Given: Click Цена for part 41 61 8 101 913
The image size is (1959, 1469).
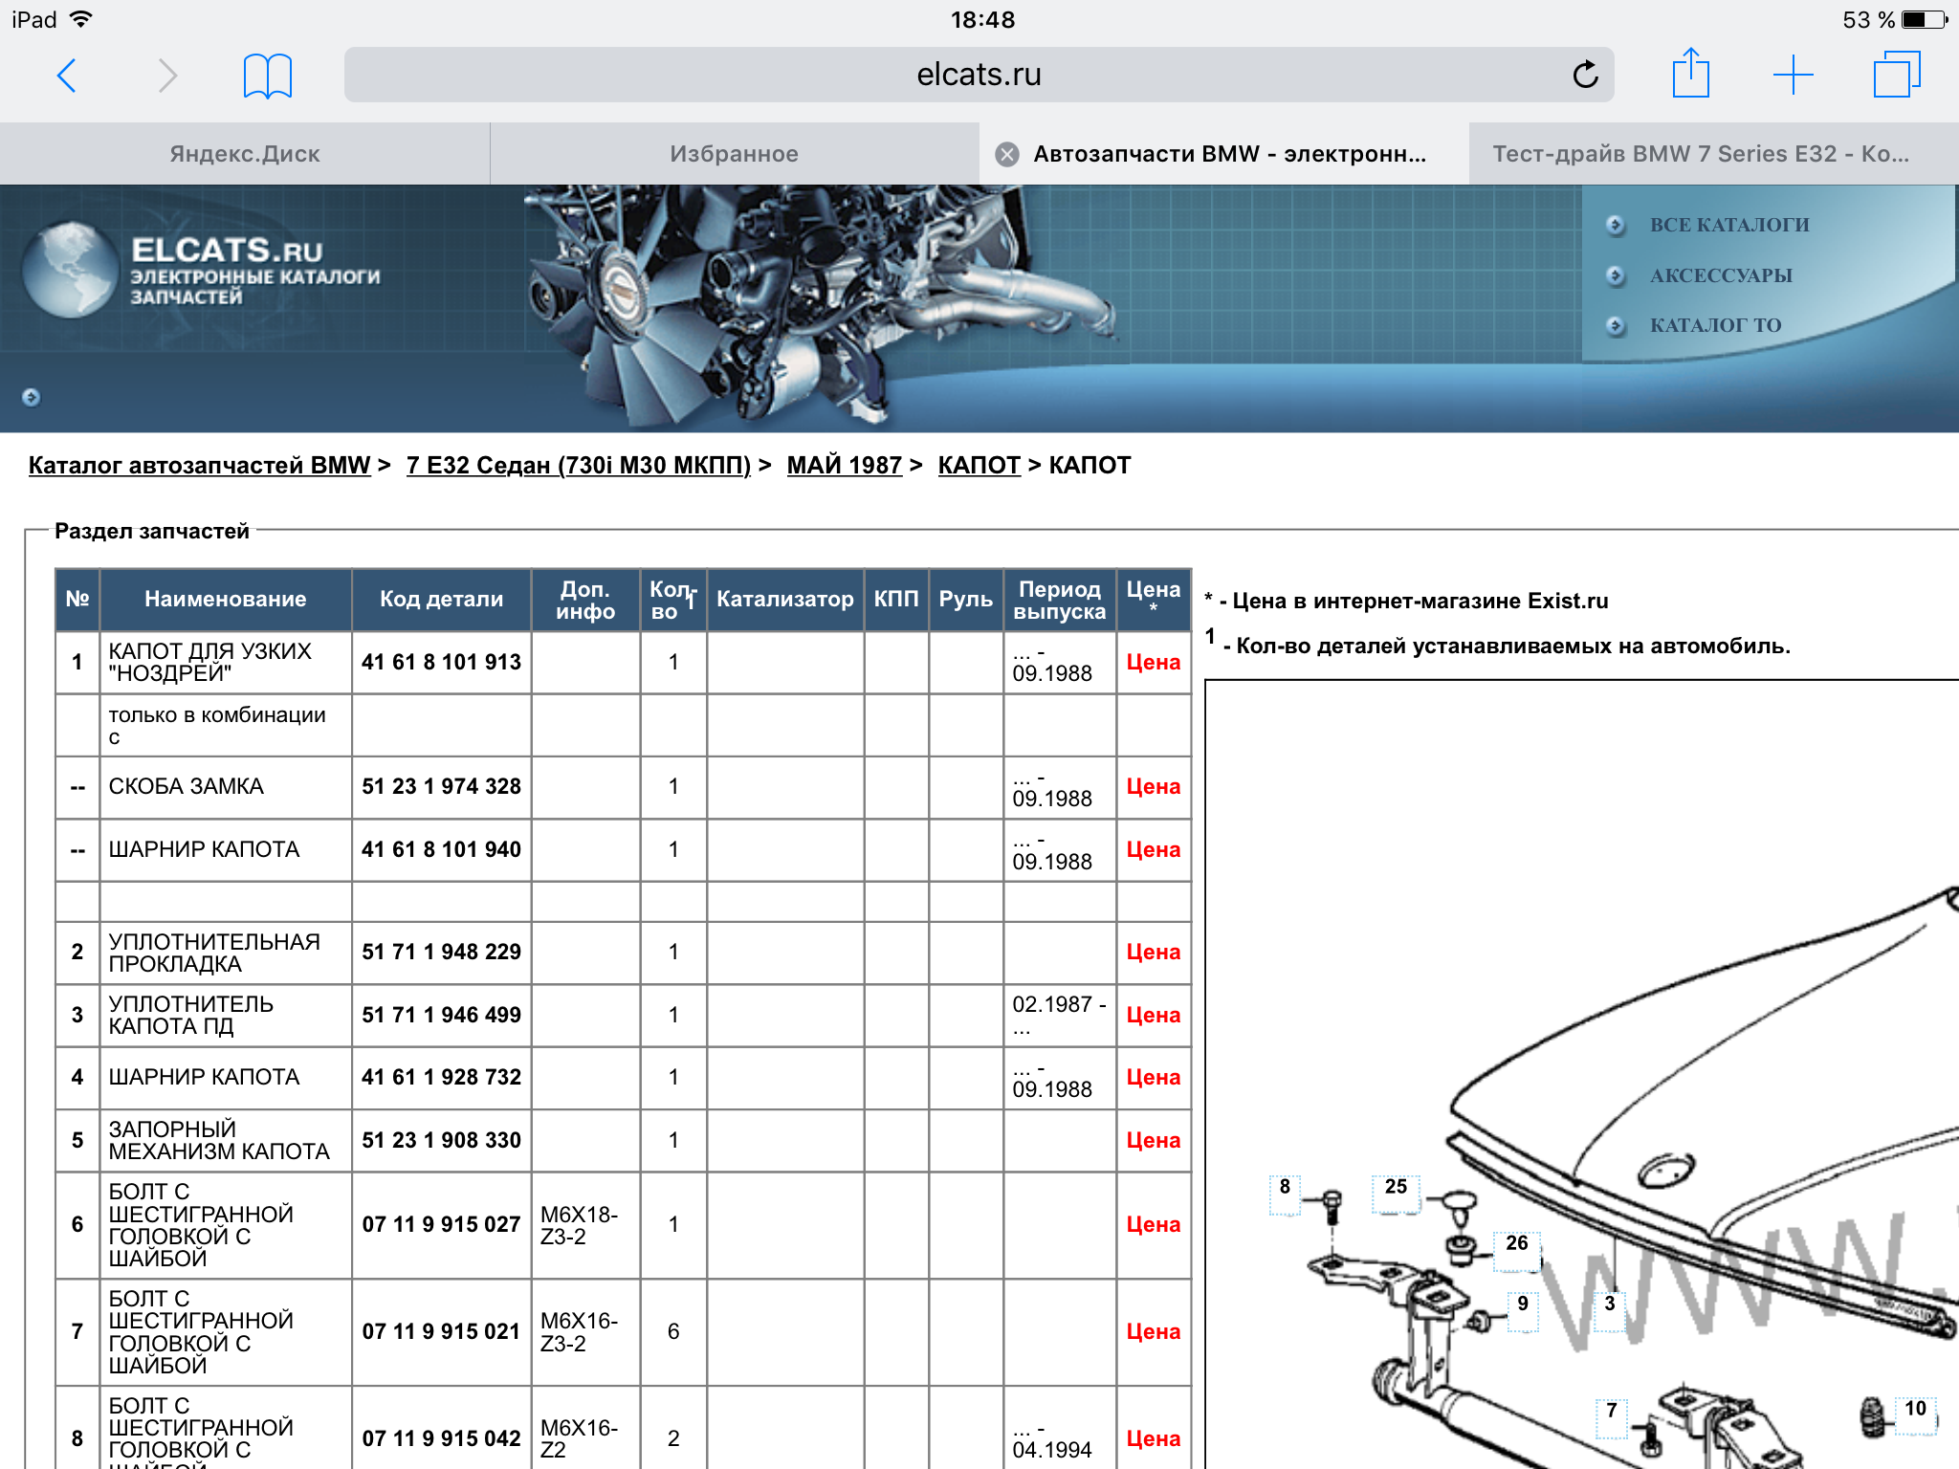Looking at the screenshot, I should click(x=1153, y=662).
